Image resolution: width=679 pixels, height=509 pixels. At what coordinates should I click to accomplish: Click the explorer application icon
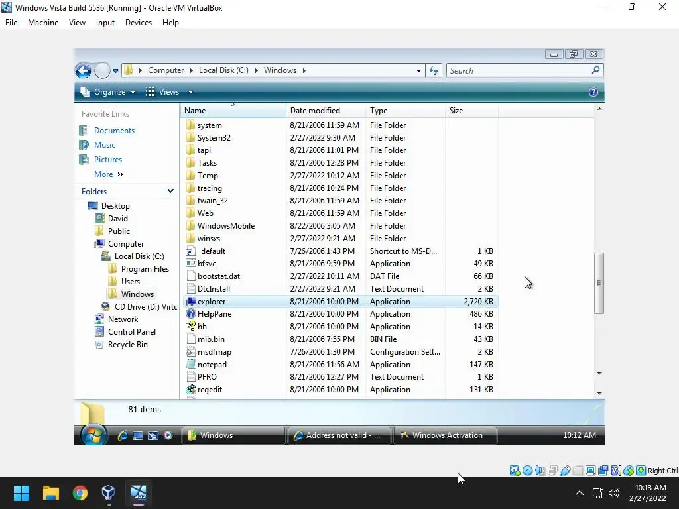tap(190, 302)
